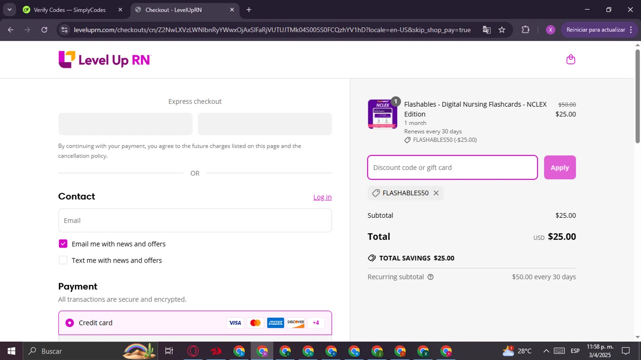Open a new browser tab
Viewport: 641px width, 360px height.
pyautogui.click(x=249, y=10)
